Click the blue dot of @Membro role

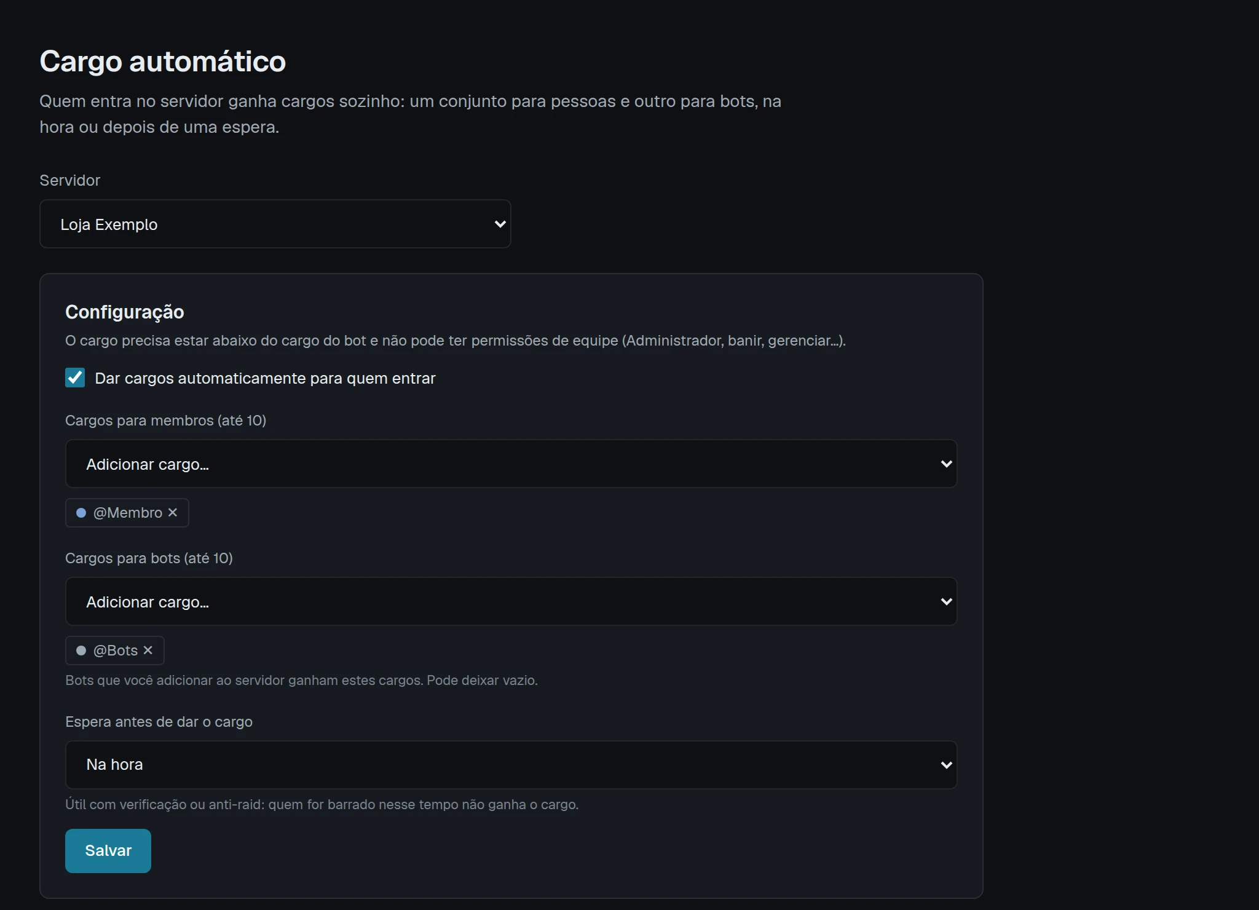pyautogui.click(x=81, y=513)
